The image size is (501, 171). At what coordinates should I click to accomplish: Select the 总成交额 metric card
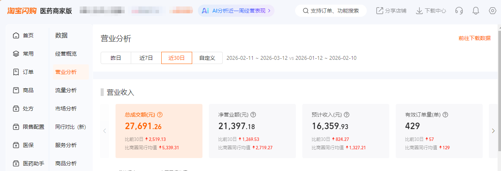click(x=159, y=131)
